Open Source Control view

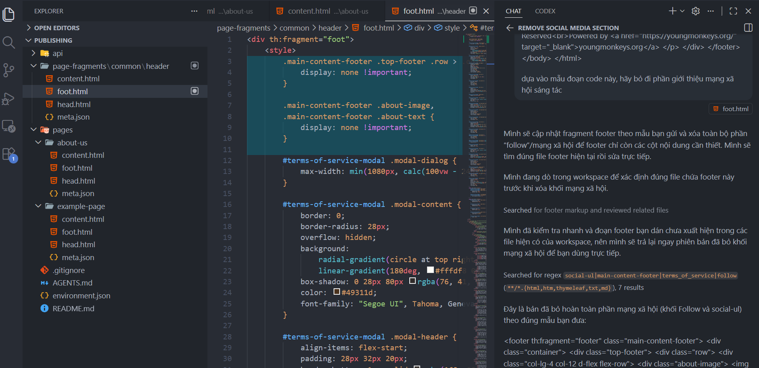tap(8, 70)
